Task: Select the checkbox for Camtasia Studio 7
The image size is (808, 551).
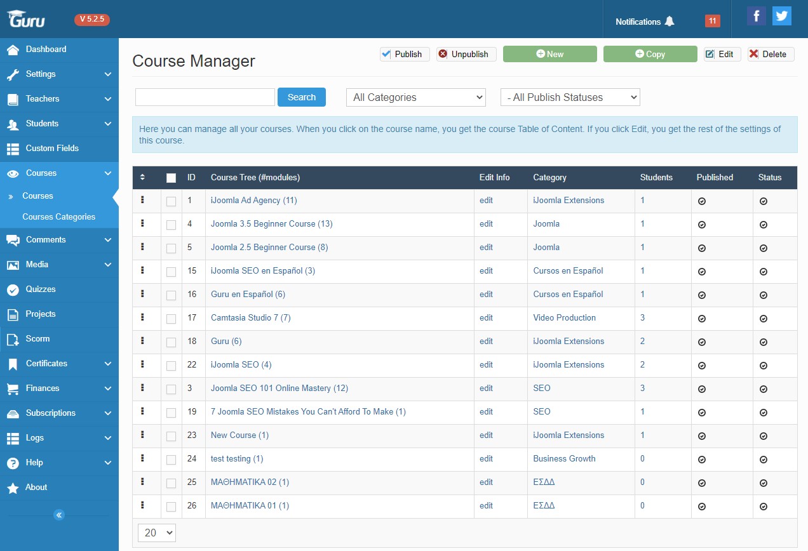Action: 171,319
